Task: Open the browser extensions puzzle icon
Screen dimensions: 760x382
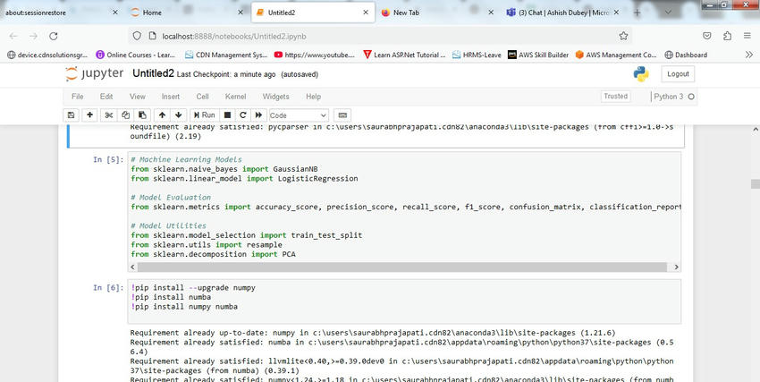Action: pyautogui.click(x=727, y=36)
